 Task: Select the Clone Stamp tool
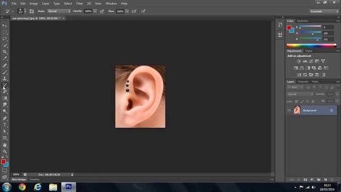(5, 78)
